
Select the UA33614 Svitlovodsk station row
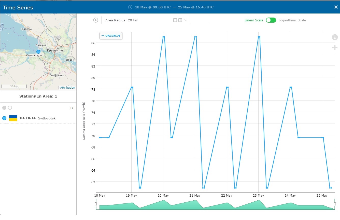(38, 118)
